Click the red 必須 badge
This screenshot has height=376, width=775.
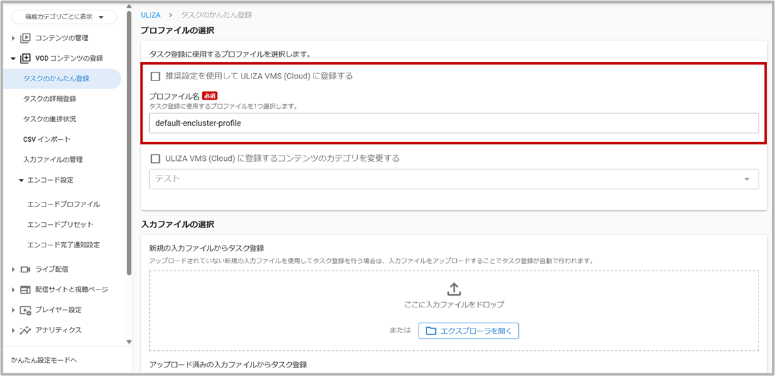tap(210, 96)
